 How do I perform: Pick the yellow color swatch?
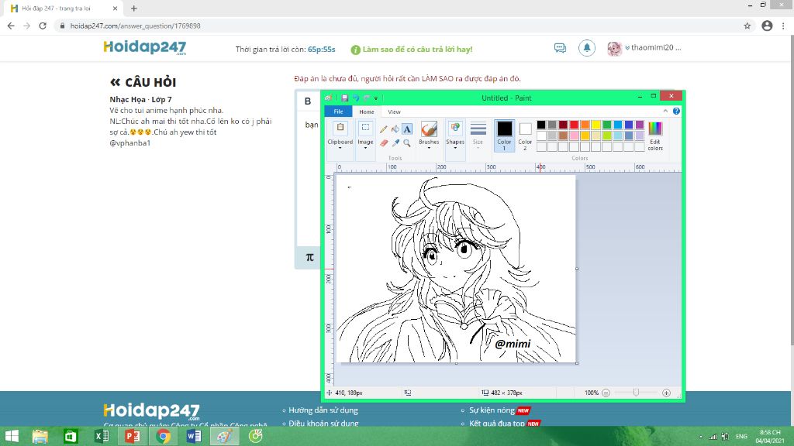[596, 125]
